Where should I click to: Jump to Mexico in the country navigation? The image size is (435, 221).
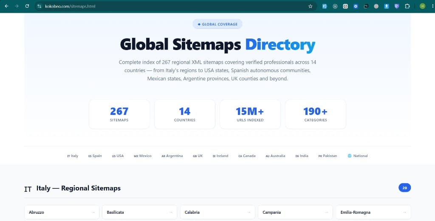143,156
